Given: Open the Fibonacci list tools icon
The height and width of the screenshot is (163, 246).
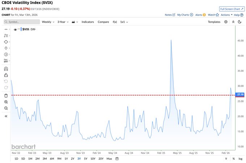Looking at the screenshot, I should coord(6,35).
